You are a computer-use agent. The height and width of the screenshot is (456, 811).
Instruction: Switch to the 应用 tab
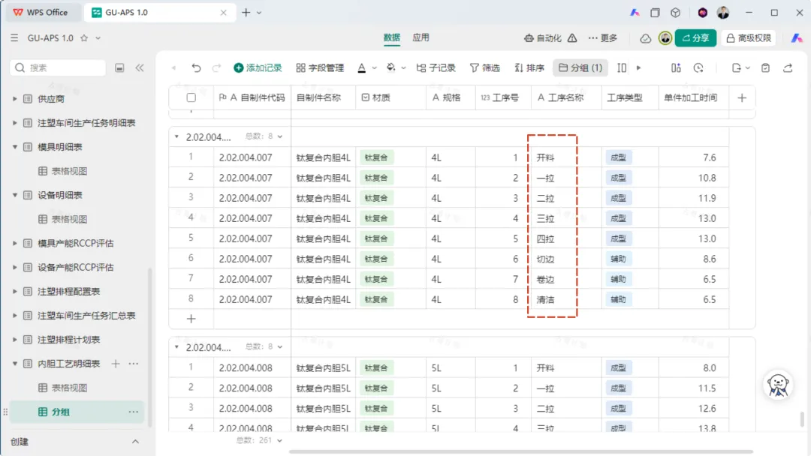[x=421, y=37]
